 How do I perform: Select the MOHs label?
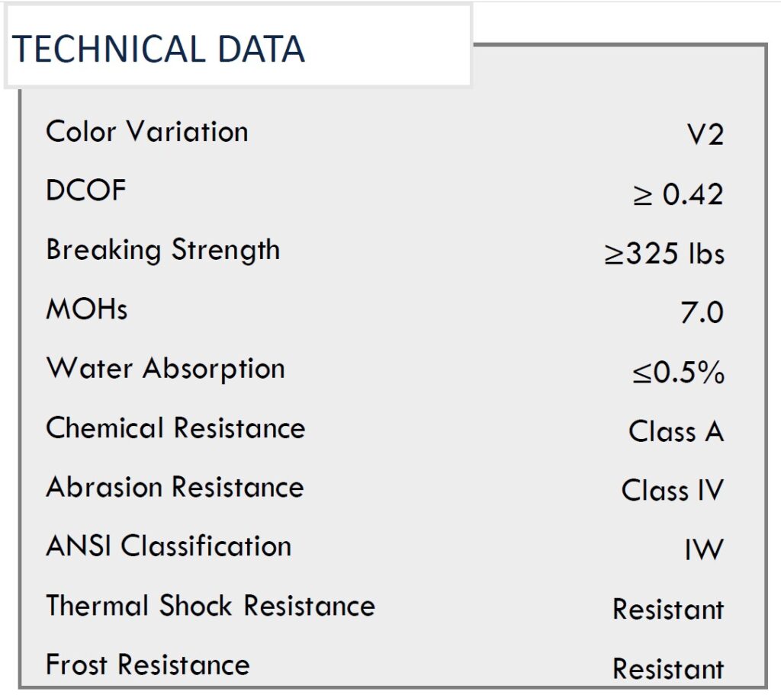pos(87,309)
